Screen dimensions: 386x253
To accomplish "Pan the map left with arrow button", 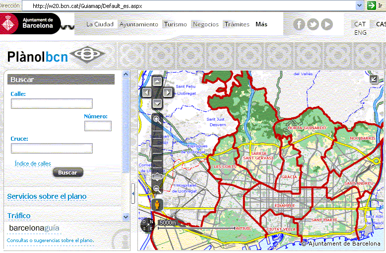I will tap(146, 92).
